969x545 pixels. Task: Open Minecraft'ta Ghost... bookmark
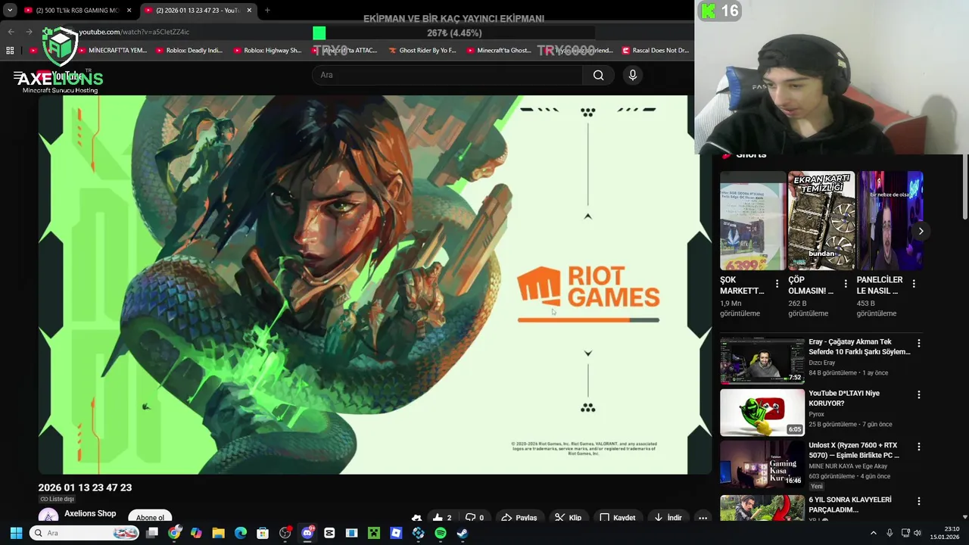tap(500, 51)
